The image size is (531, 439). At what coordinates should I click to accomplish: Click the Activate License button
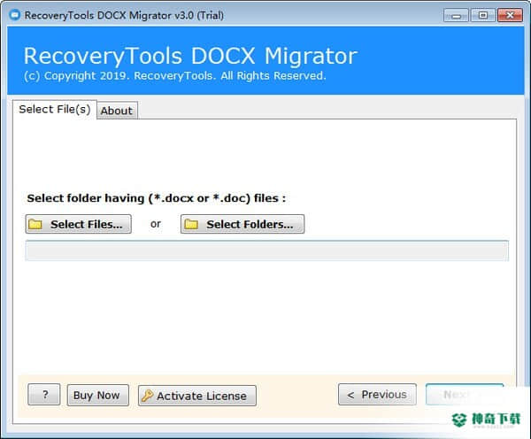point(197,396)
